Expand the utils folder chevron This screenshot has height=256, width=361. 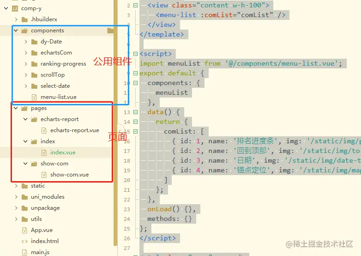pyautogui.click(x=16, y=219)
